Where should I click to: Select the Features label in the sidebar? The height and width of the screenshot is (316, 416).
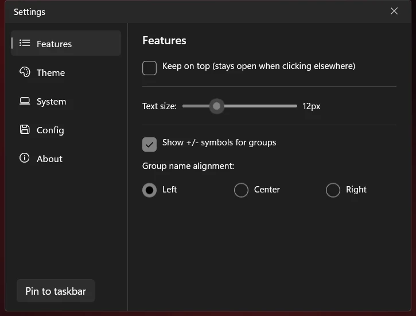tap(54, 44)
